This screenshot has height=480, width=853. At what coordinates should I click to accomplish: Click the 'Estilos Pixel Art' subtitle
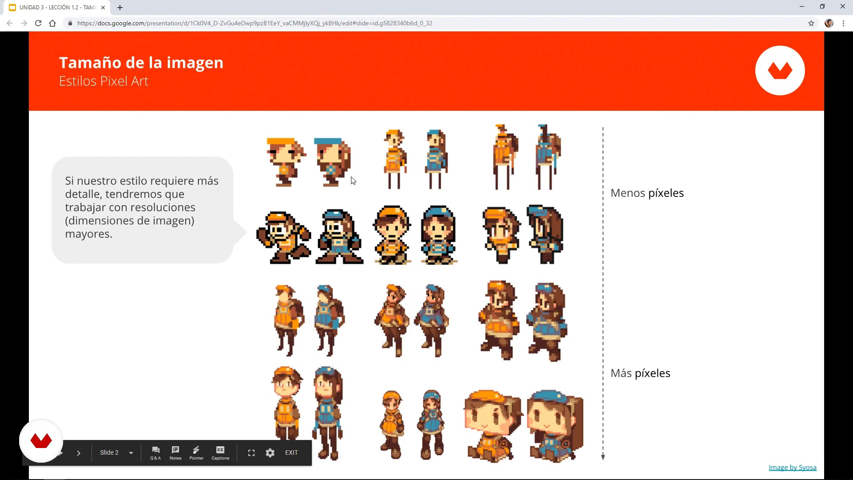pos(104,81)
